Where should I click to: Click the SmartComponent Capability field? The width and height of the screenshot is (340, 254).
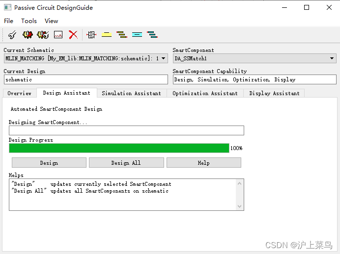(255, 79)
